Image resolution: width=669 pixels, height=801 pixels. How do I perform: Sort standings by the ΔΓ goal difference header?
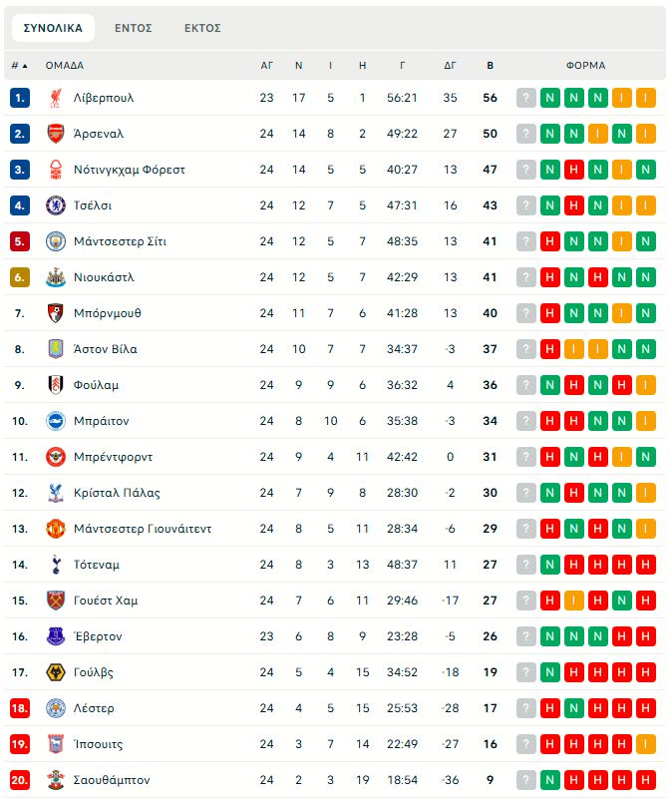coord(451,66)
